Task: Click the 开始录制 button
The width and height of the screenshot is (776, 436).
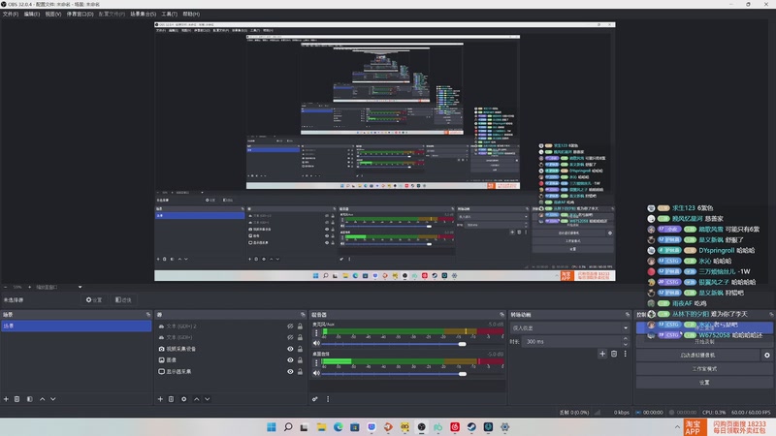Action: (x=704, y=342)
